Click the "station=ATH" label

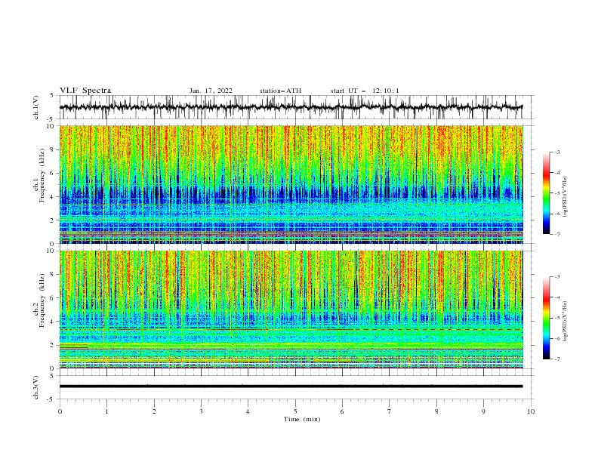(280, 91)
